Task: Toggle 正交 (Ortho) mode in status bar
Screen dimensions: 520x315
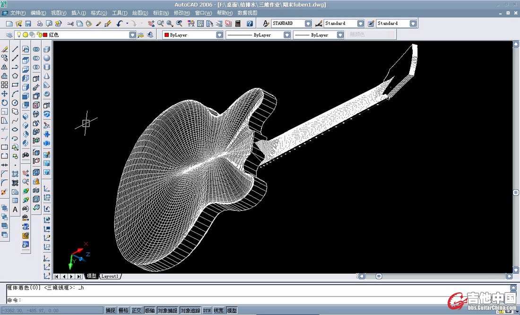Action: pos(137,311)
